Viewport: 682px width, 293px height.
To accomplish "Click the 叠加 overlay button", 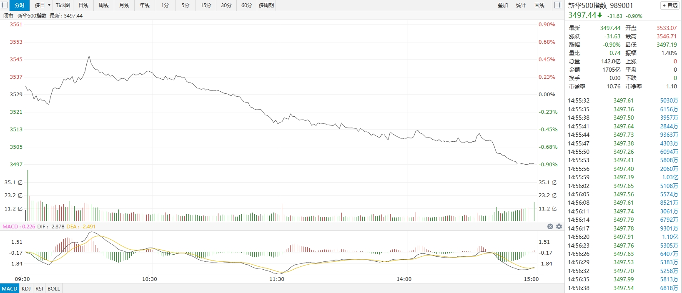I will point(503,5).
